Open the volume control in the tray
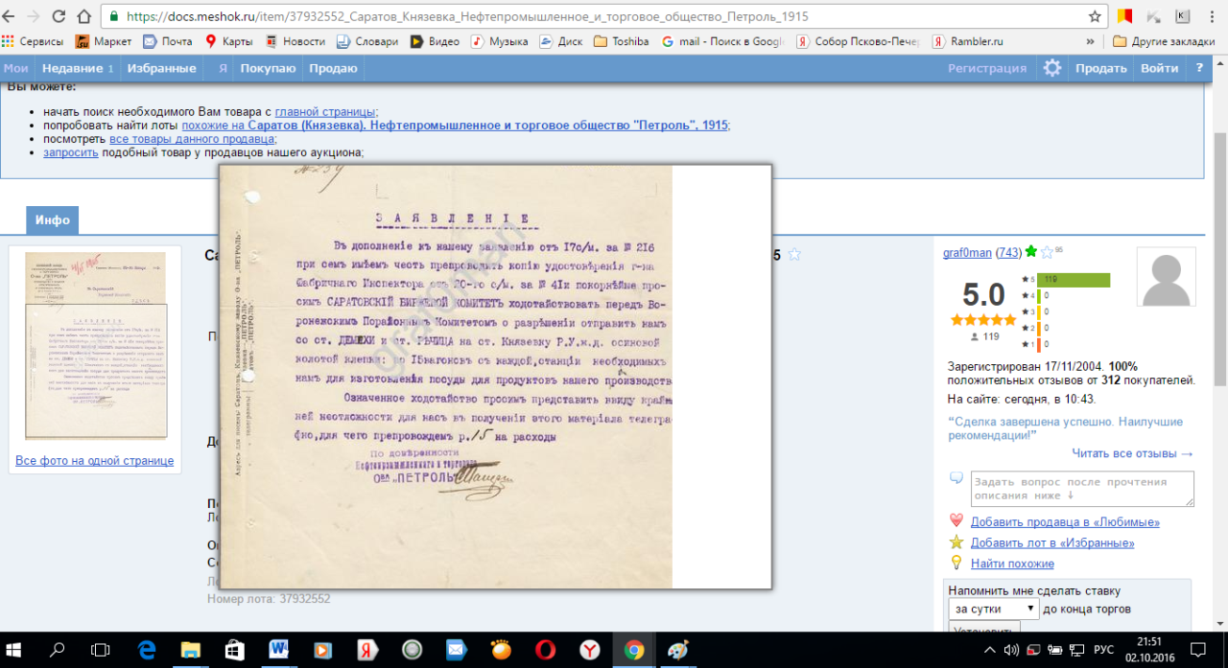1228x668 pixels. click(1010, 650)
